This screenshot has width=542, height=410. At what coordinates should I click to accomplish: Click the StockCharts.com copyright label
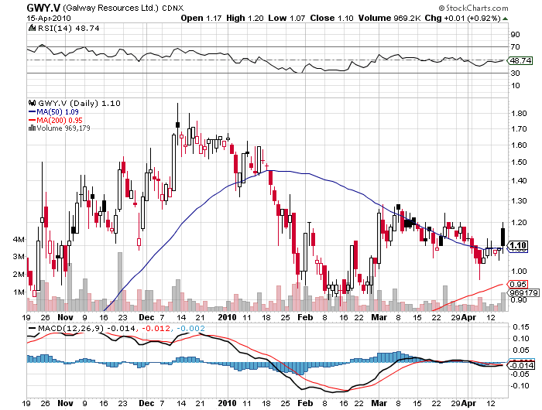click(x=473, y=8)
